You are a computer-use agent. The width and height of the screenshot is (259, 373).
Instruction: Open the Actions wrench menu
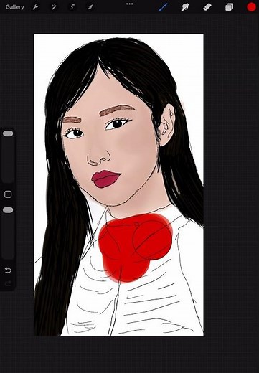point(35,7)
